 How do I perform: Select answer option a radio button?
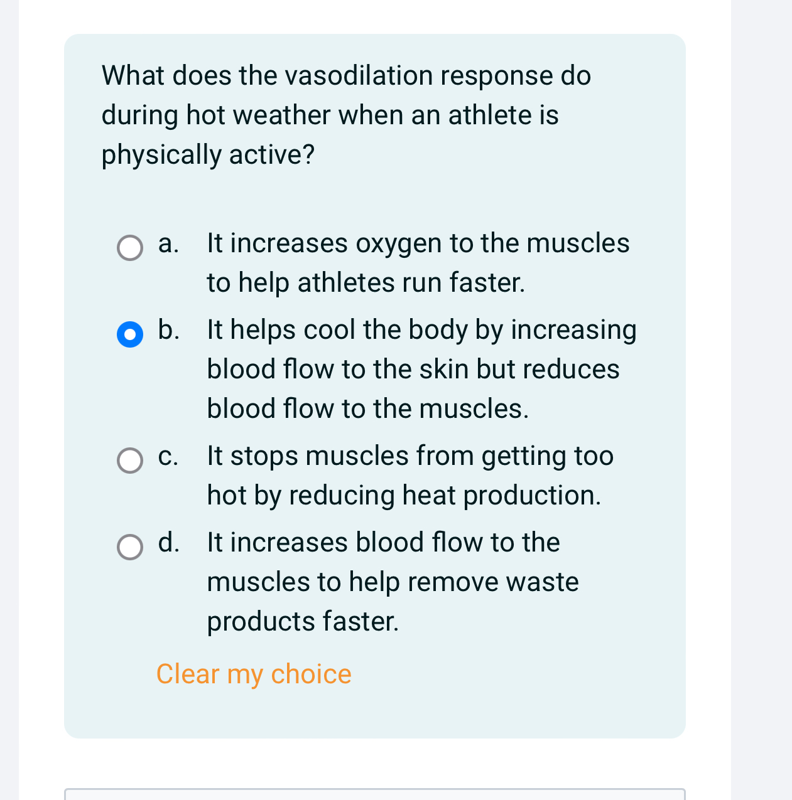tap(130, 248)
